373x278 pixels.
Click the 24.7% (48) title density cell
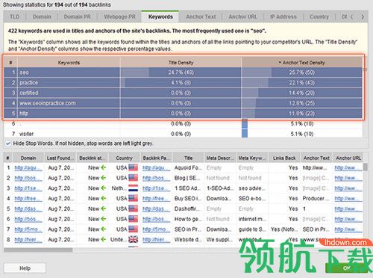click(181, 72)
